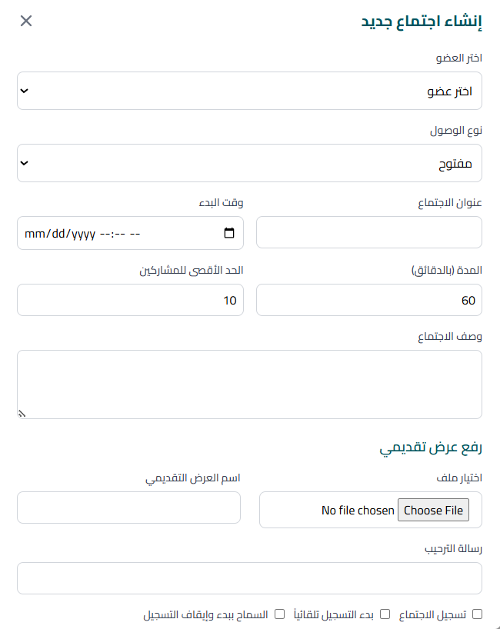The height and width of the screenshot is (629, 500).
Task: Click the رسالة الترحيب welcome message field
Action: [x=249, y=578]
